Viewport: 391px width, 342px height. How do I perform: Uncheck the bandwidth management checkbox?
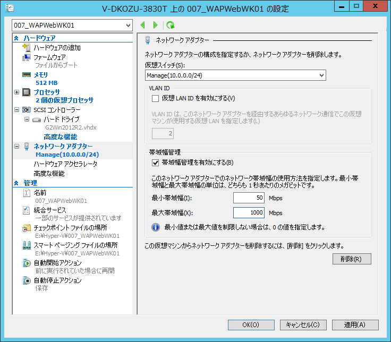point(155,163)
